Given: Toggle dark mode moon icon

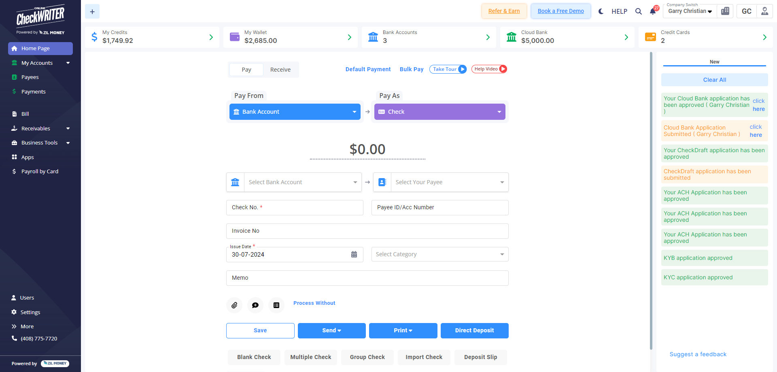Looking at the screenshot, I should pos(601,11).
